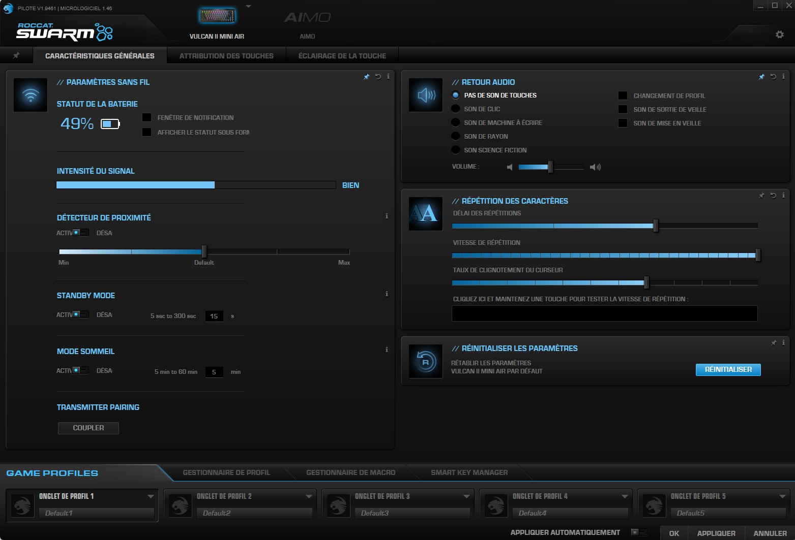Show info for Standby Mode

click(x=387, y=294)
